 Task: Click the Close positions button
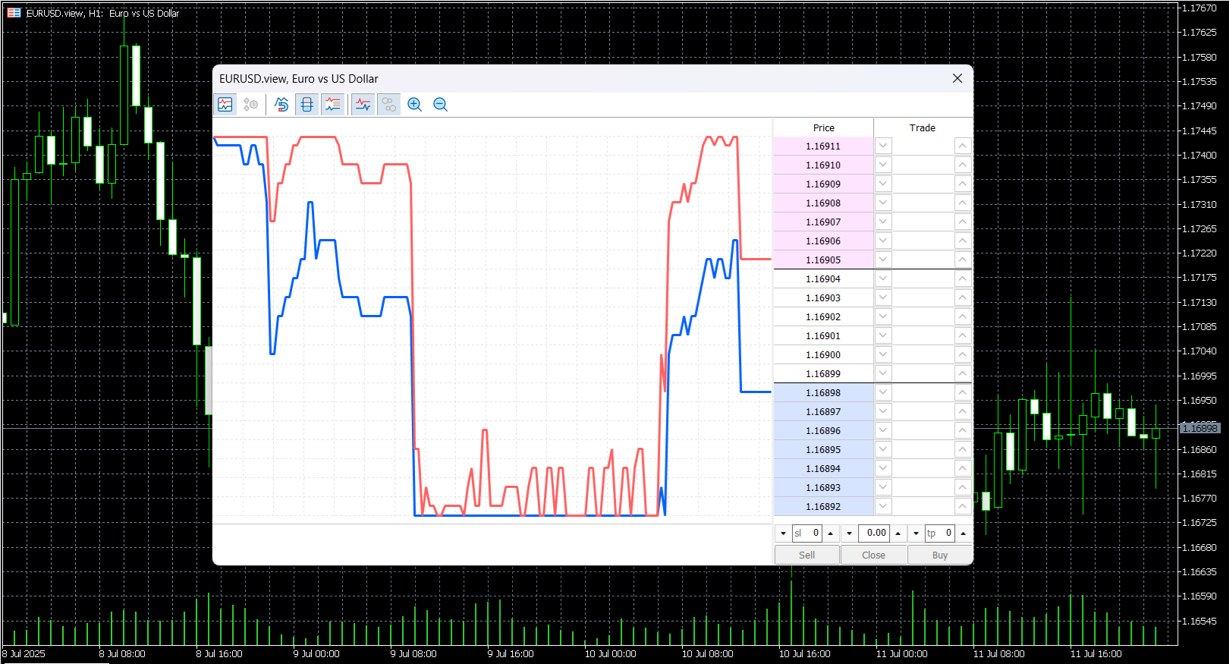pyautogui.click(x=874, y=555)
